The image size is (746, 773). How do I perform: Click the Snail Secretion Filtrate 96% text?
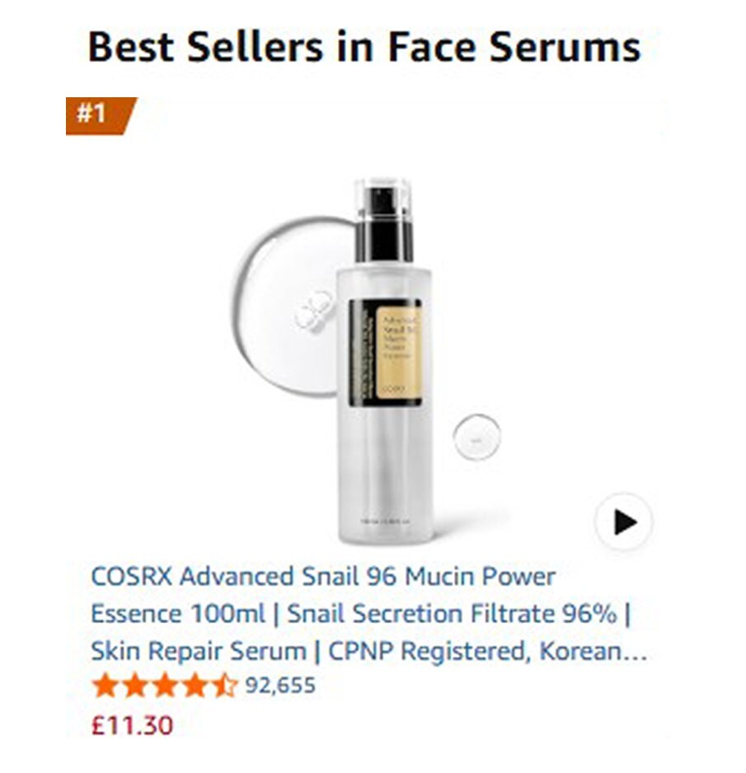452,614
